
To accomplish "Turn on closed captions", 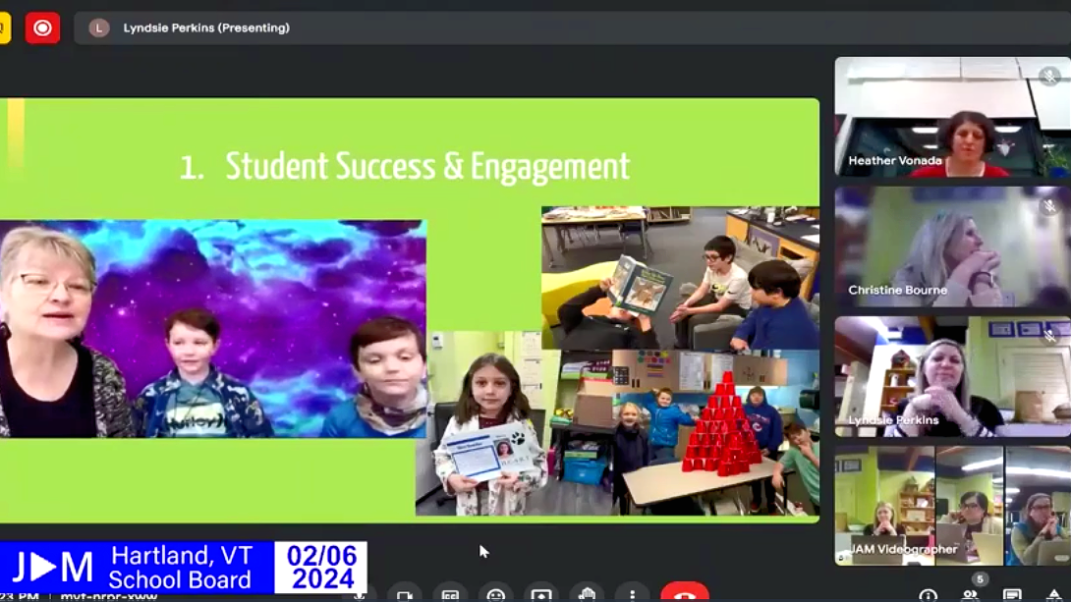I will 450,595.
